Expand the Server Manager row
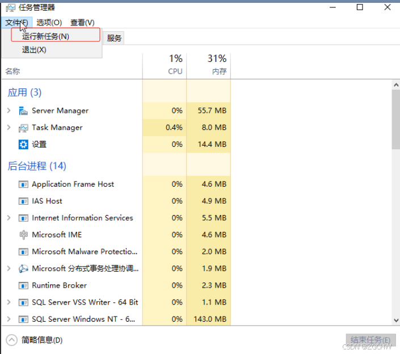400x354 pixels. [9, 111]
